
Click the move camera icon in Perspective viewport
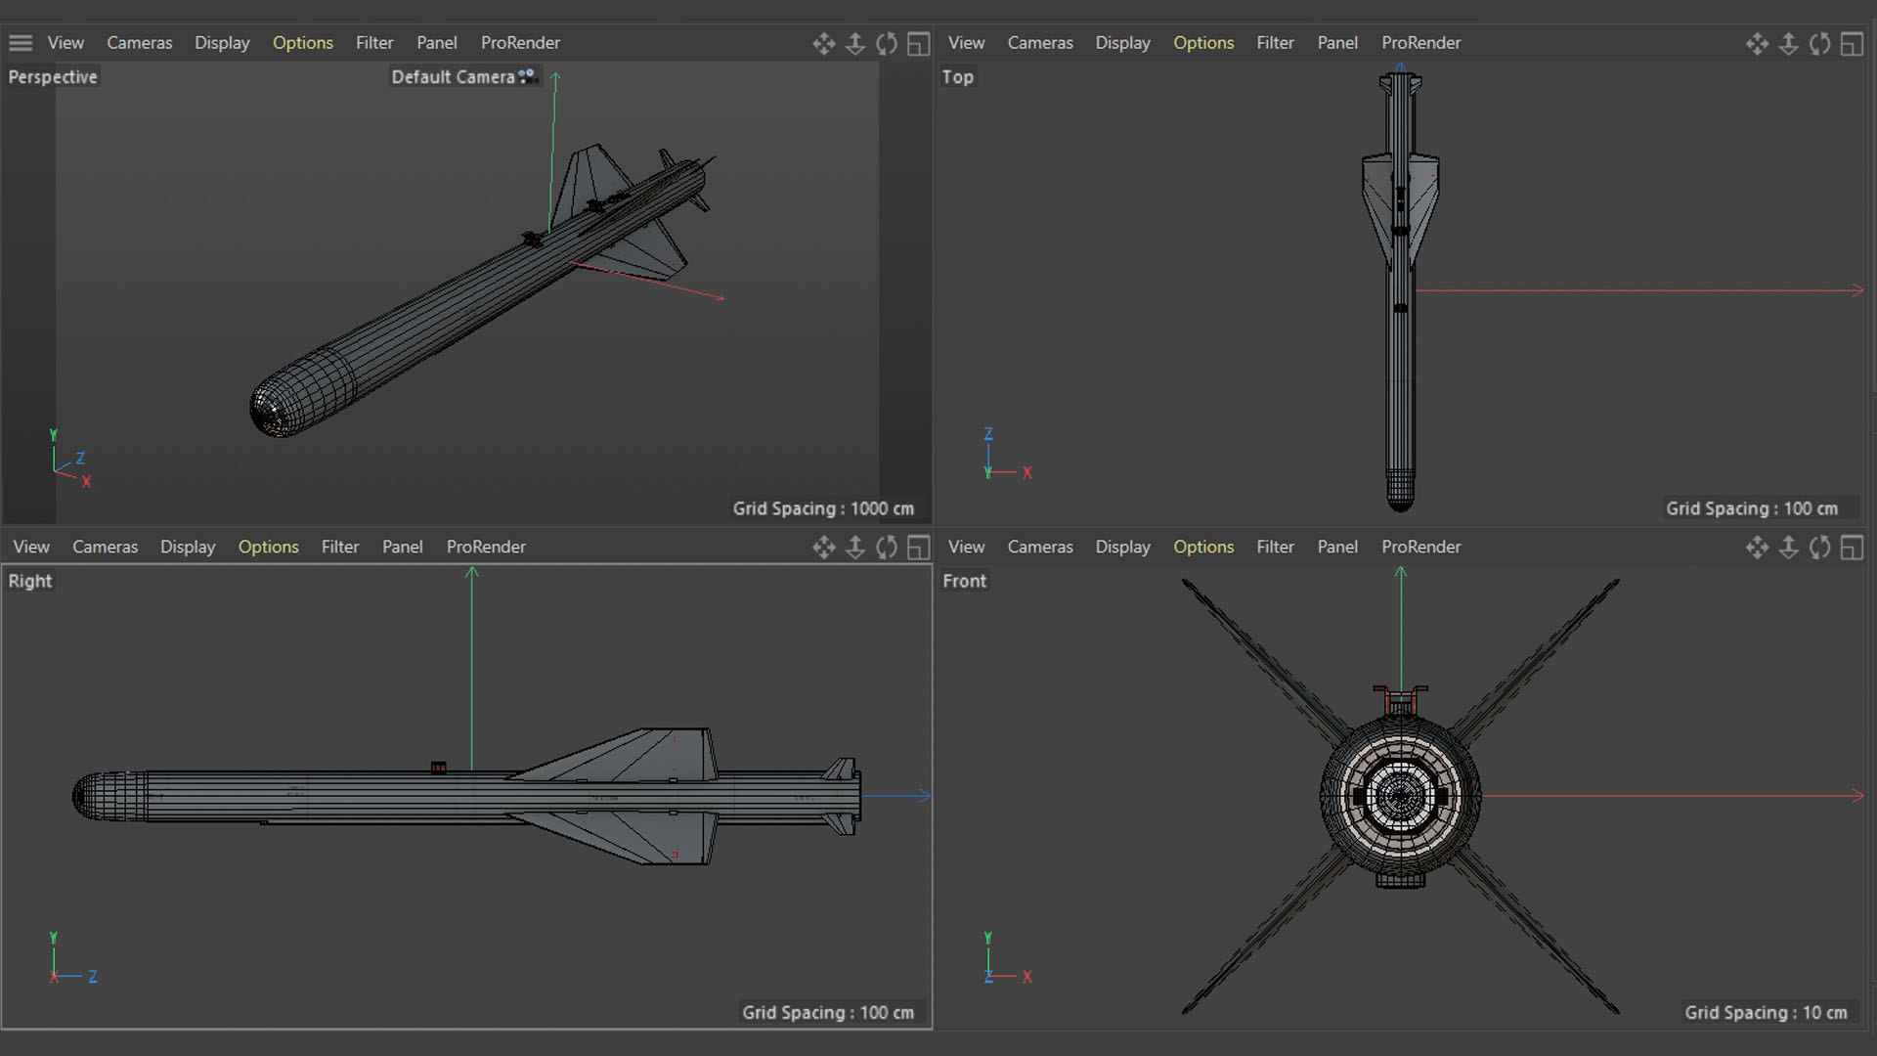(x=823, y=44)
